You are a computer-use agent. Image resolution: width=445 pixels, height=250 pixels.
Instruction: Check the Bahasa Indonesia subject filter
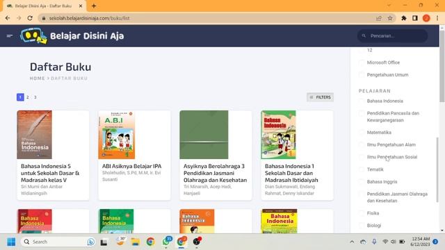(362, 101)
